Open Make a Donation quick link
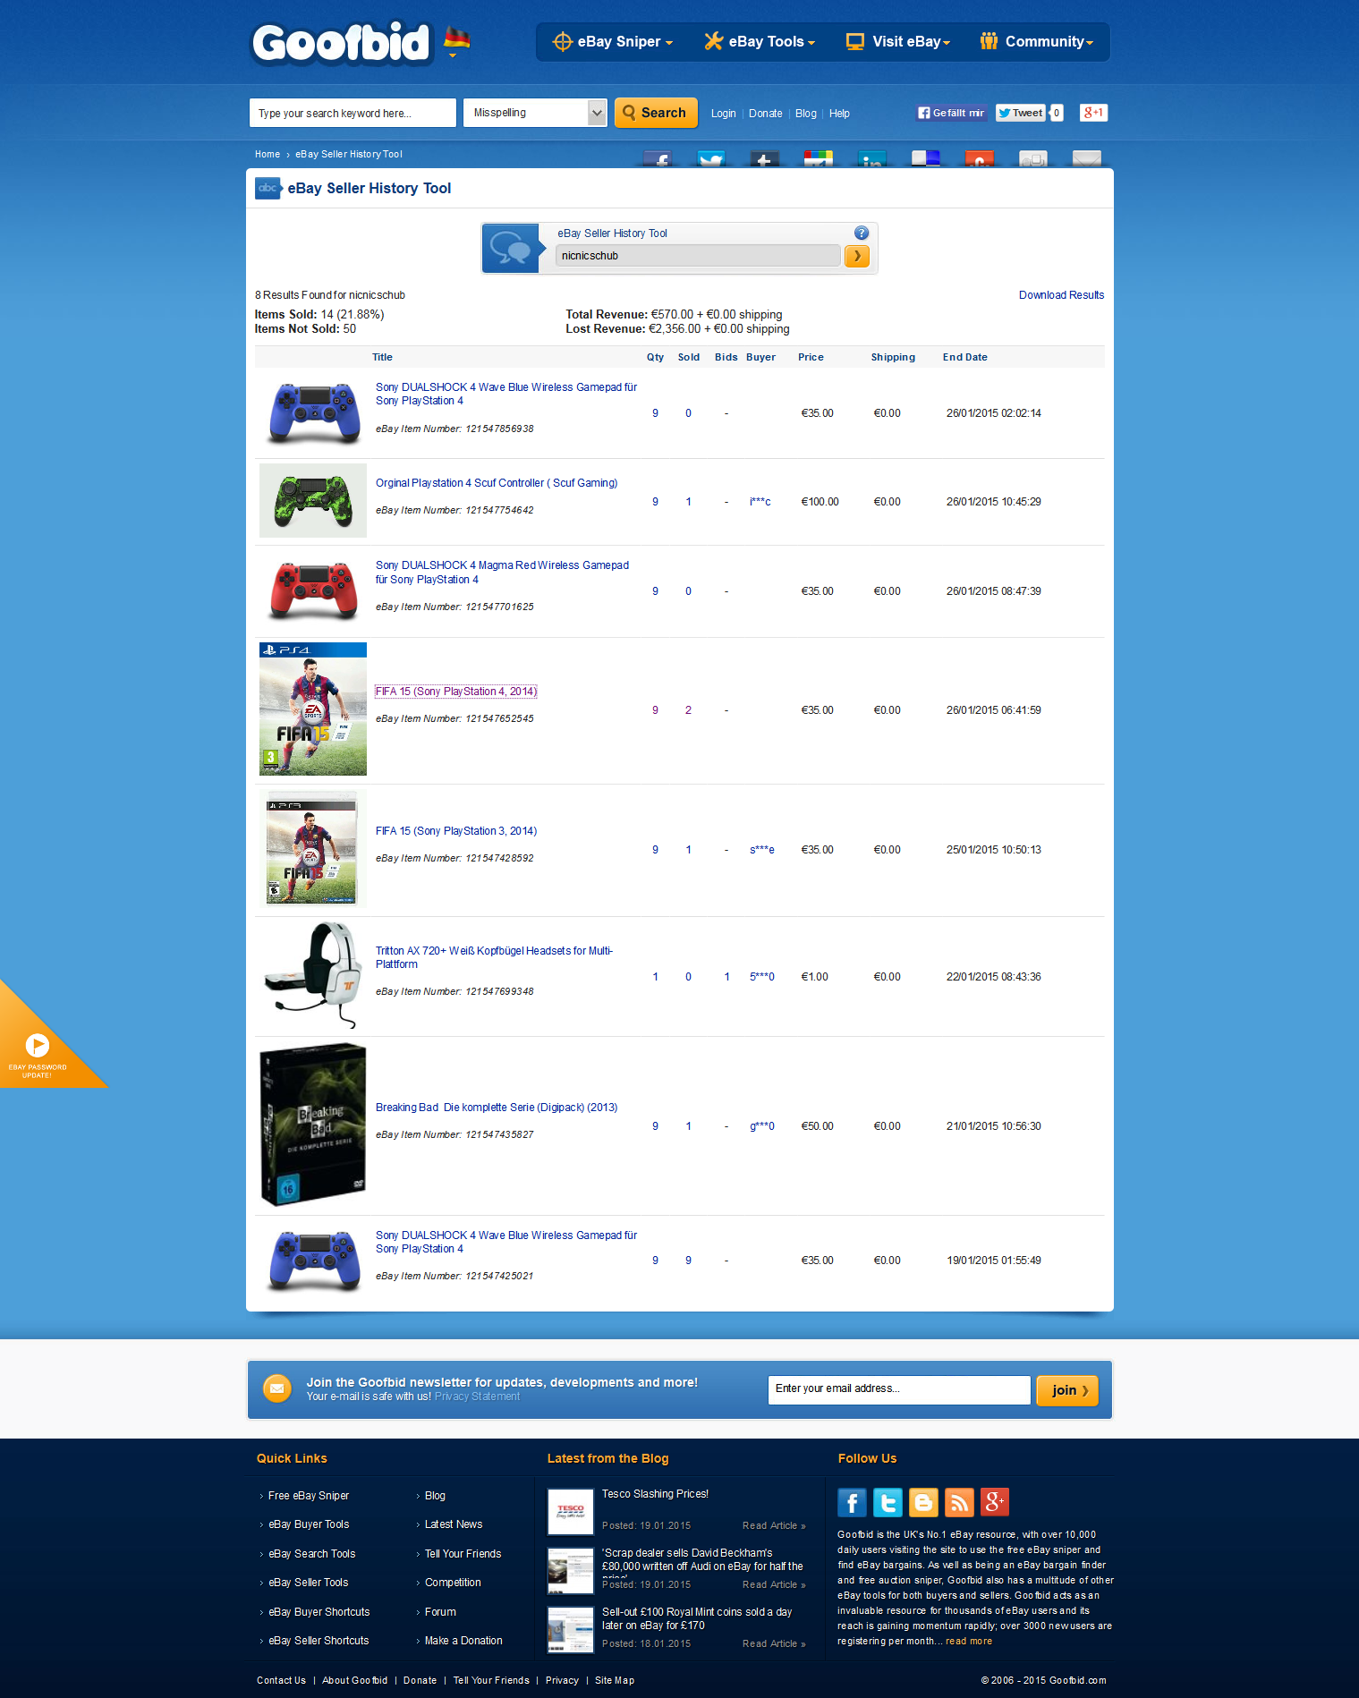1359x1698 pixels. (x=463, y=1641)
